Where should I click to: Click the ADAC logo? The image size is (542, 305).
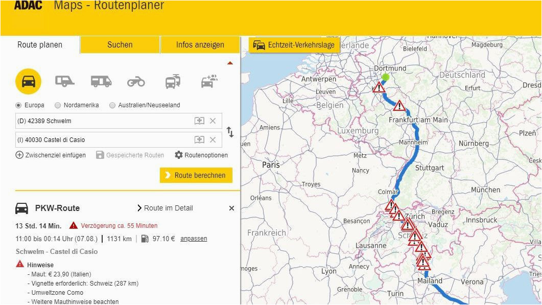(x=28, y=5)
